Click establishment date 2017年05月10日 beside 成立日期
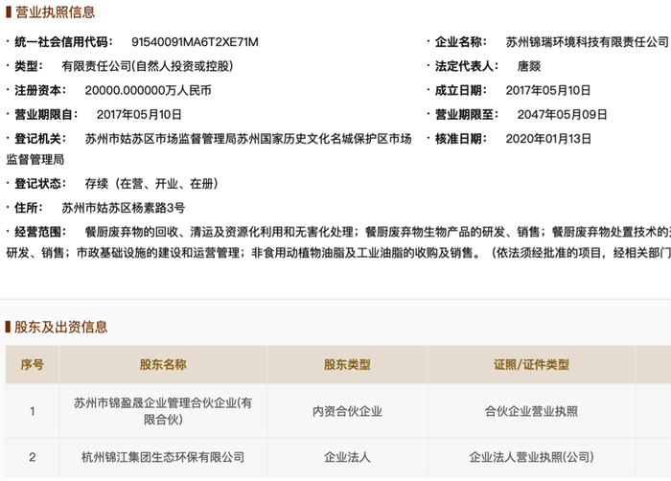 pyautogui.click(x=547, y=91)
